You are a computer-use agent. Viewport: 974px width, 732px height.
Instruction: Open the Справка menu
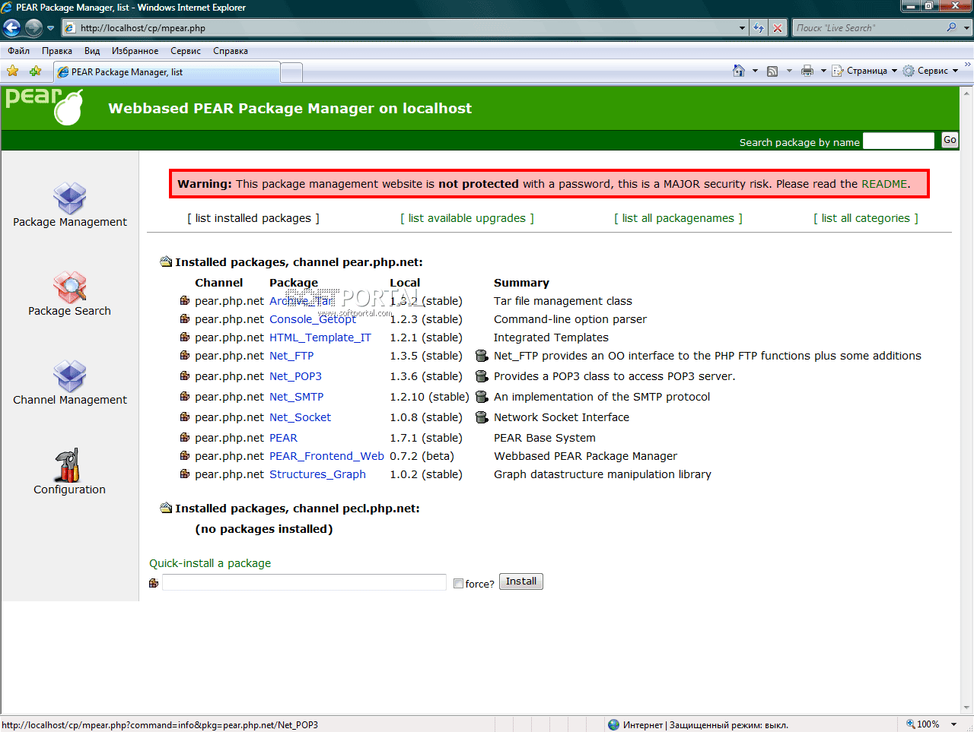tap(231, 51)
